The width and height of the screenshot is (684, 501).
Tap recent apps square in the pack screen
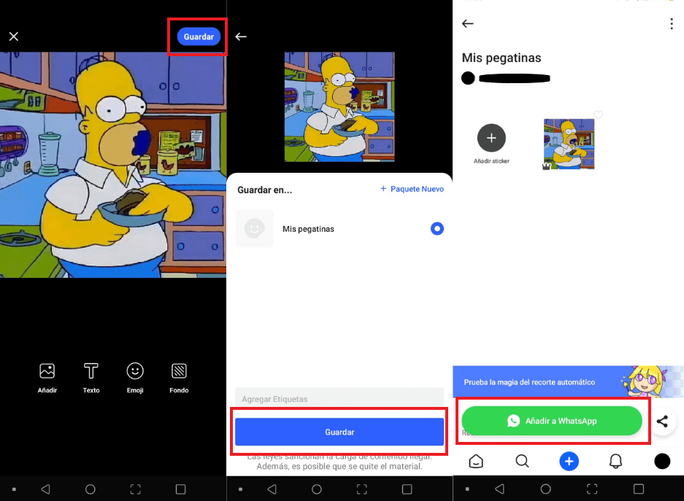pos(639,489)
